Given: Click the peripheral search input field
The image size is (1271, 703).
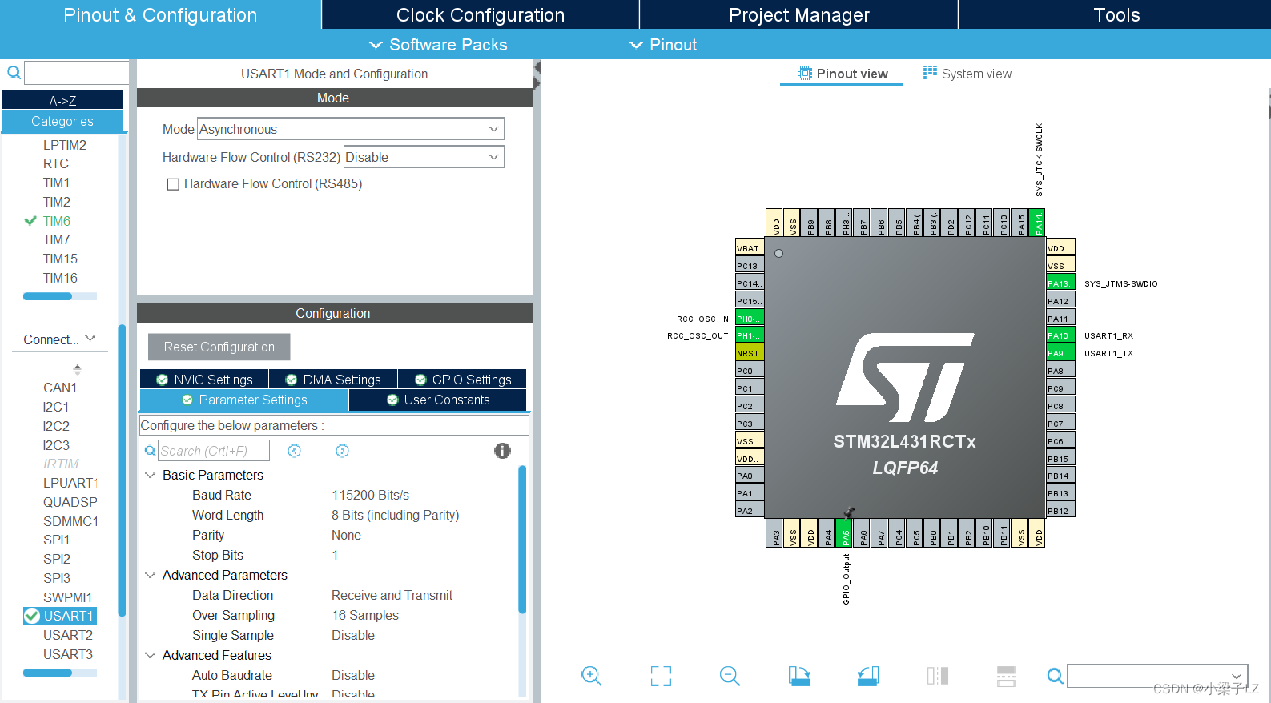Looking at the screenshot, I should coord(77,73).
